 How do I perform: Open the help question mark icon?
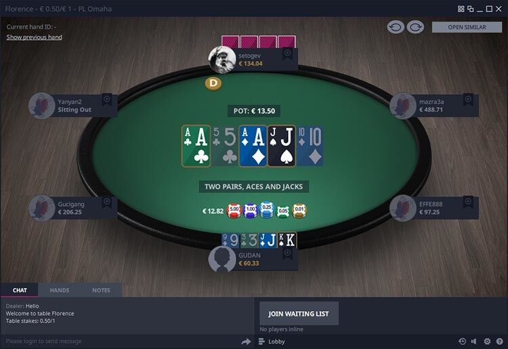[x=500, y=342]
